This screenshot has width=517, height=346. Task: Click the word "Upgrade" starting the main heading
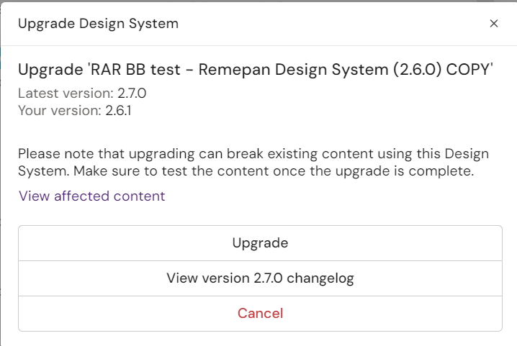(x=50, y=70)
